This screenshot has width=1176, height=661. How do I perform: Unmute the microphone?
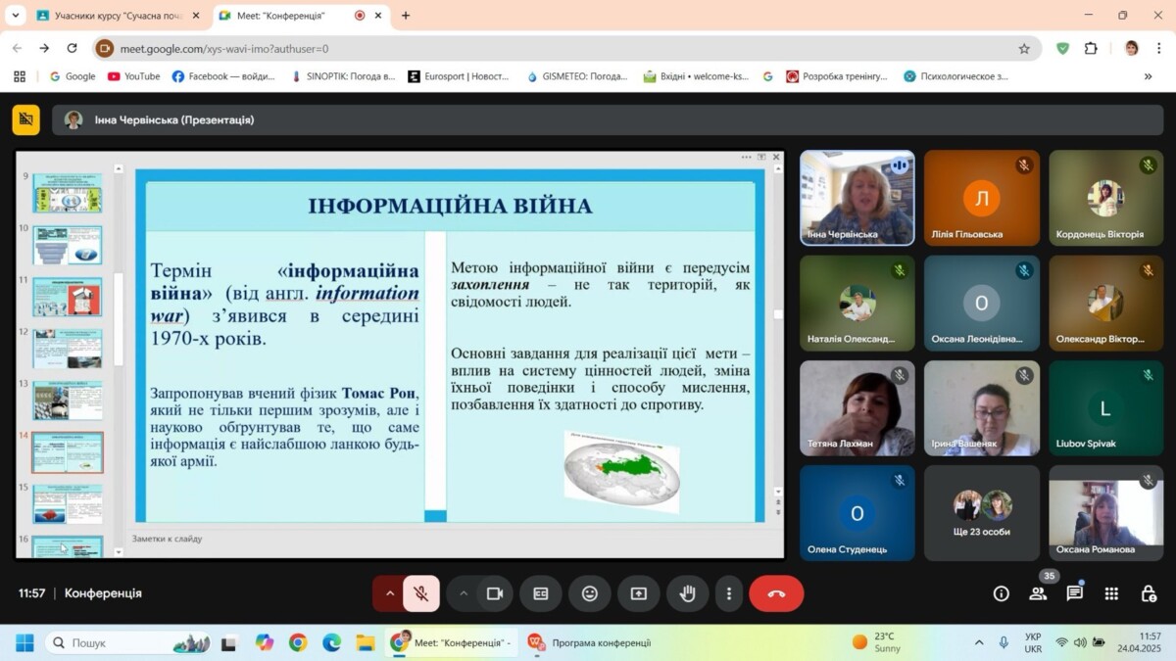point(421,593)
